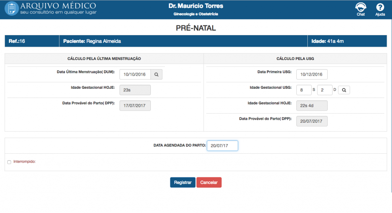The width and height of the screenshot is (392, 213).
Task: Click the DUM Data Provável do Parto field
Action: click(135, 106)
